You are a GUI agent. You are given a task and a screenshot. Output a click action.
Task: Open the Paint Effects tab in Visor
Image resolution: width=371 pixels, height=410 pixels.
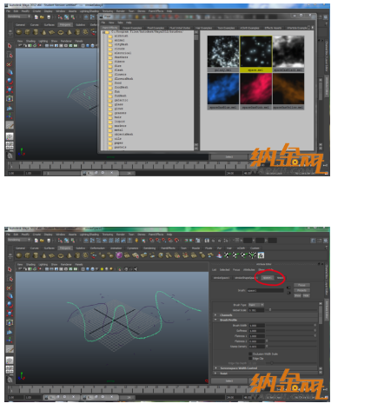coord(109,28)
